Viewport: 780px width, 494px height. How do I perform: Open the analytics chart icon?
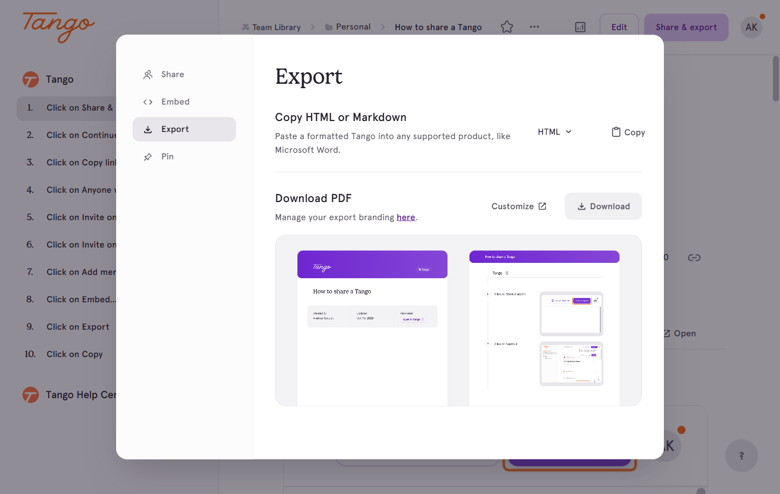coord(580,27)
